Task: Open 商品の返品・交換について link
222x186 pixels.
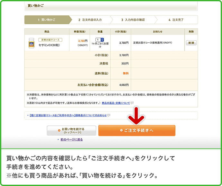Action: [x=116, y=103]
